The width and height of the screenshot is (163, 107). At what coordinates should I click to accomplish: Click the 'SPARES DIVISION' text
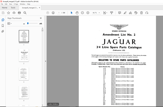[x=119, y=31]
